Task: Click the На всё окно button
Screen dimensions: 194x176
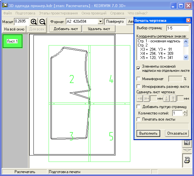Action: coord(14,29)
